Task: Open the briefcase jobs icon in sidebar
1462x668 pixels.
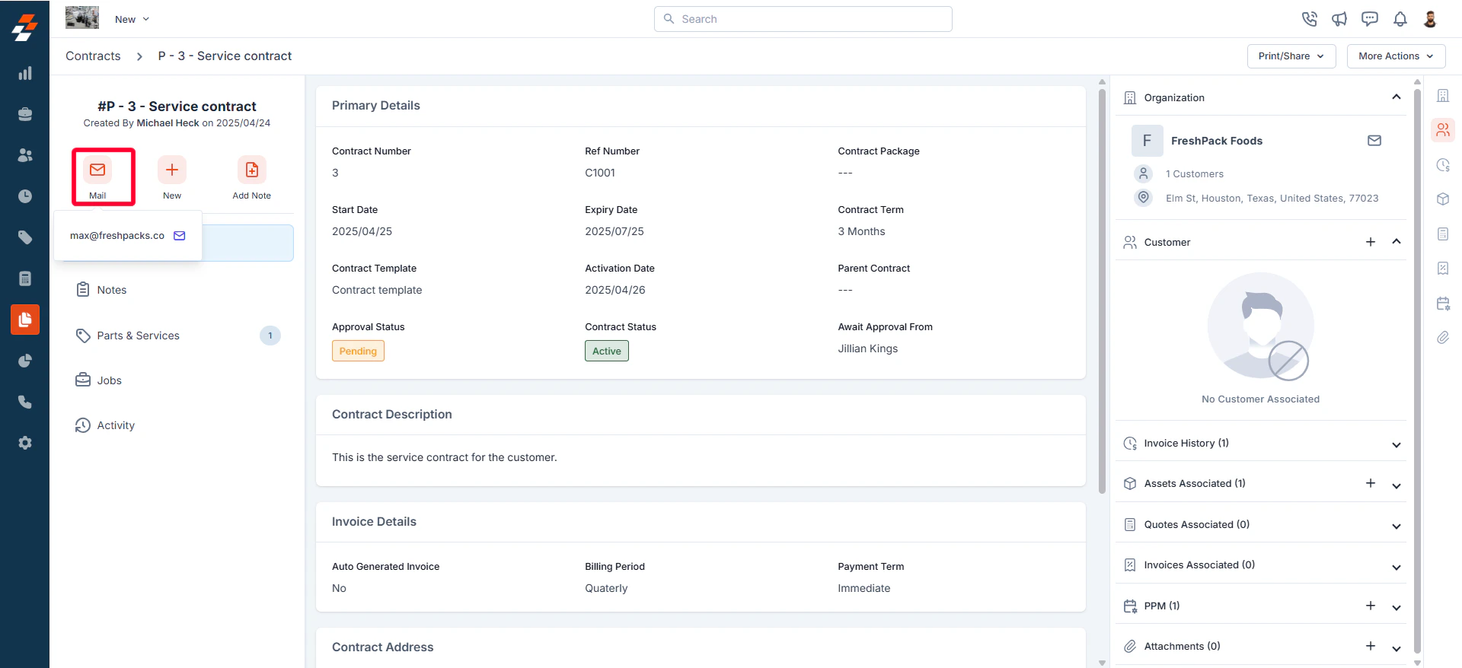Action: pos(25,114)
